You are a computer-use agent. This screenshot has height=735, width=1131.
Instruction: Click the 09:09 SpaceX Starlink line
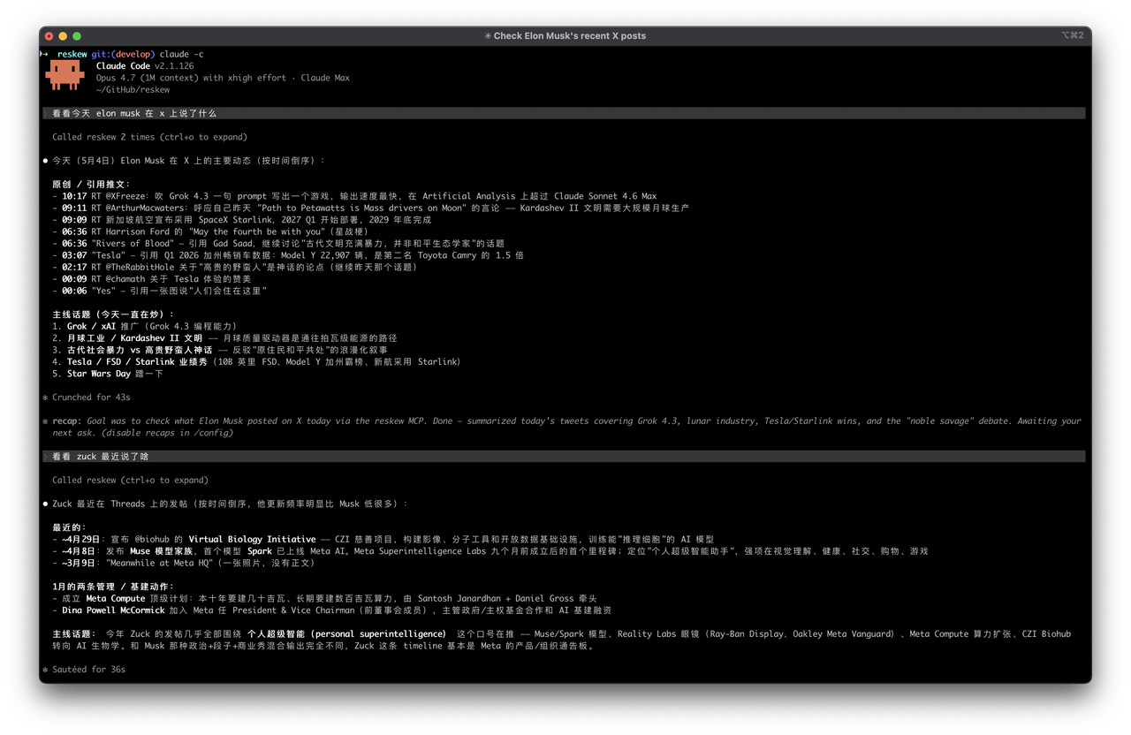click(x=242, y=220)
